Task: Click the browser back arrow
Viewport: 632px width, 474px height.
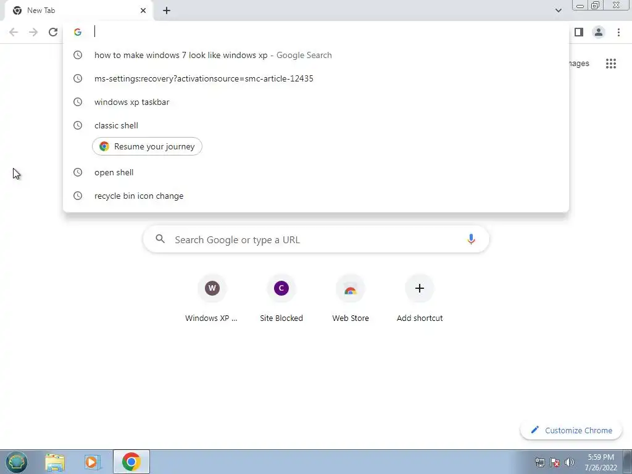Action: point(14,32)
